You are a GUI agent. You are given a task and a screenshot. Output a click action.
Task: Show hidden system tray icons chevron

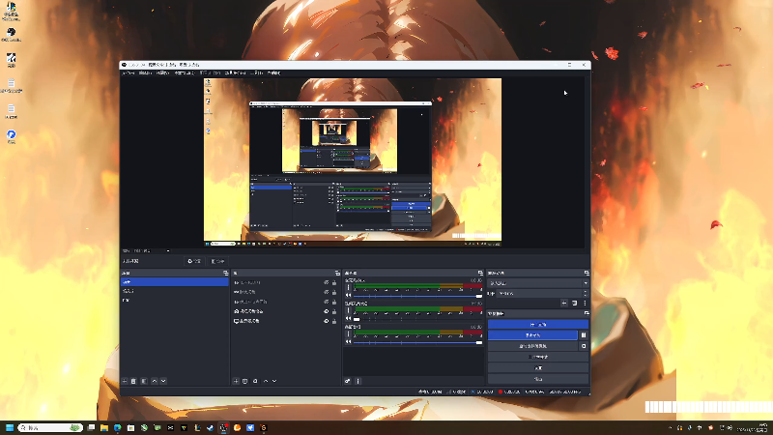click(x=670, y=427)
